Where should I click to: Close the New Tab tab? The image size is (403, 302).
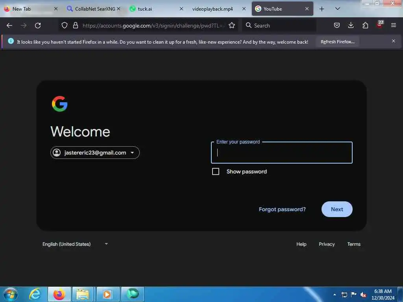[56, 9]
